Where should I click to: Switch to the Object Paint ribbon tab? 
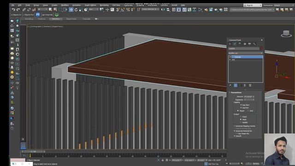coord(71,19)
